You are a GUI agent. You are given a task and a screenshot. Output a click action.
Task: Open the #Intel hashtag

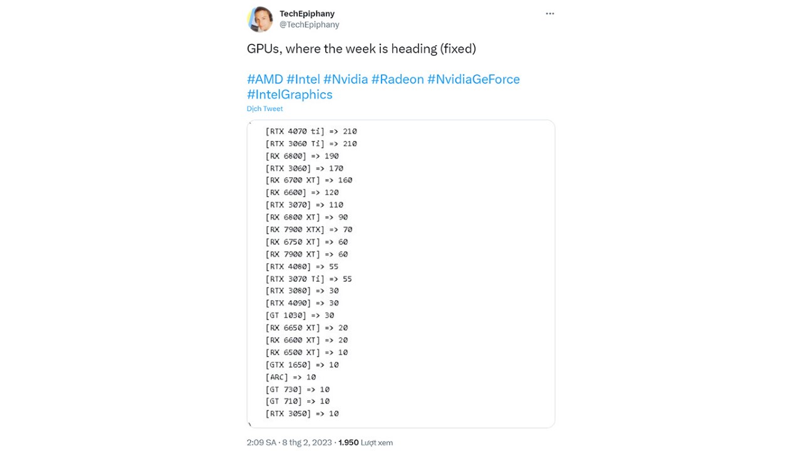tap(303, 79)
